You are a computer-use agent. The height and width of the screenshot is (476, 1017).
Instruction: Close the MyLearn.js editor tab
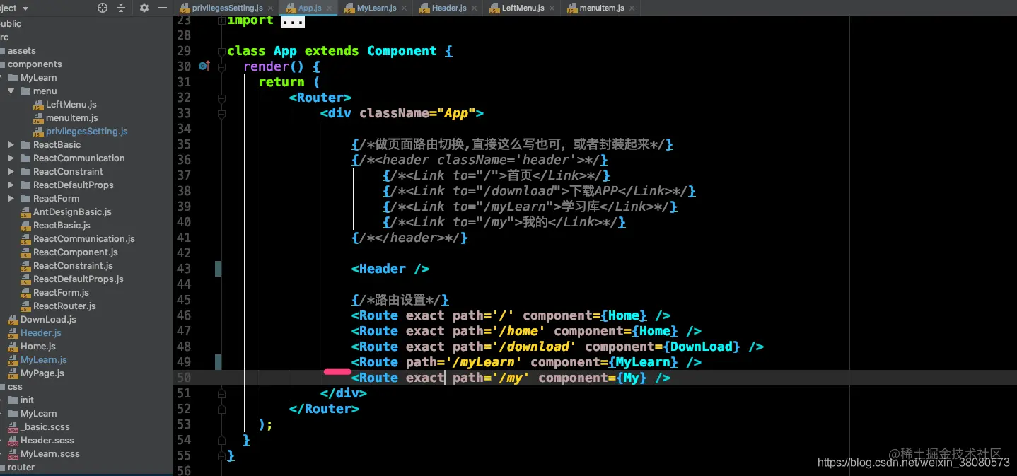click(x=404, y=8)
